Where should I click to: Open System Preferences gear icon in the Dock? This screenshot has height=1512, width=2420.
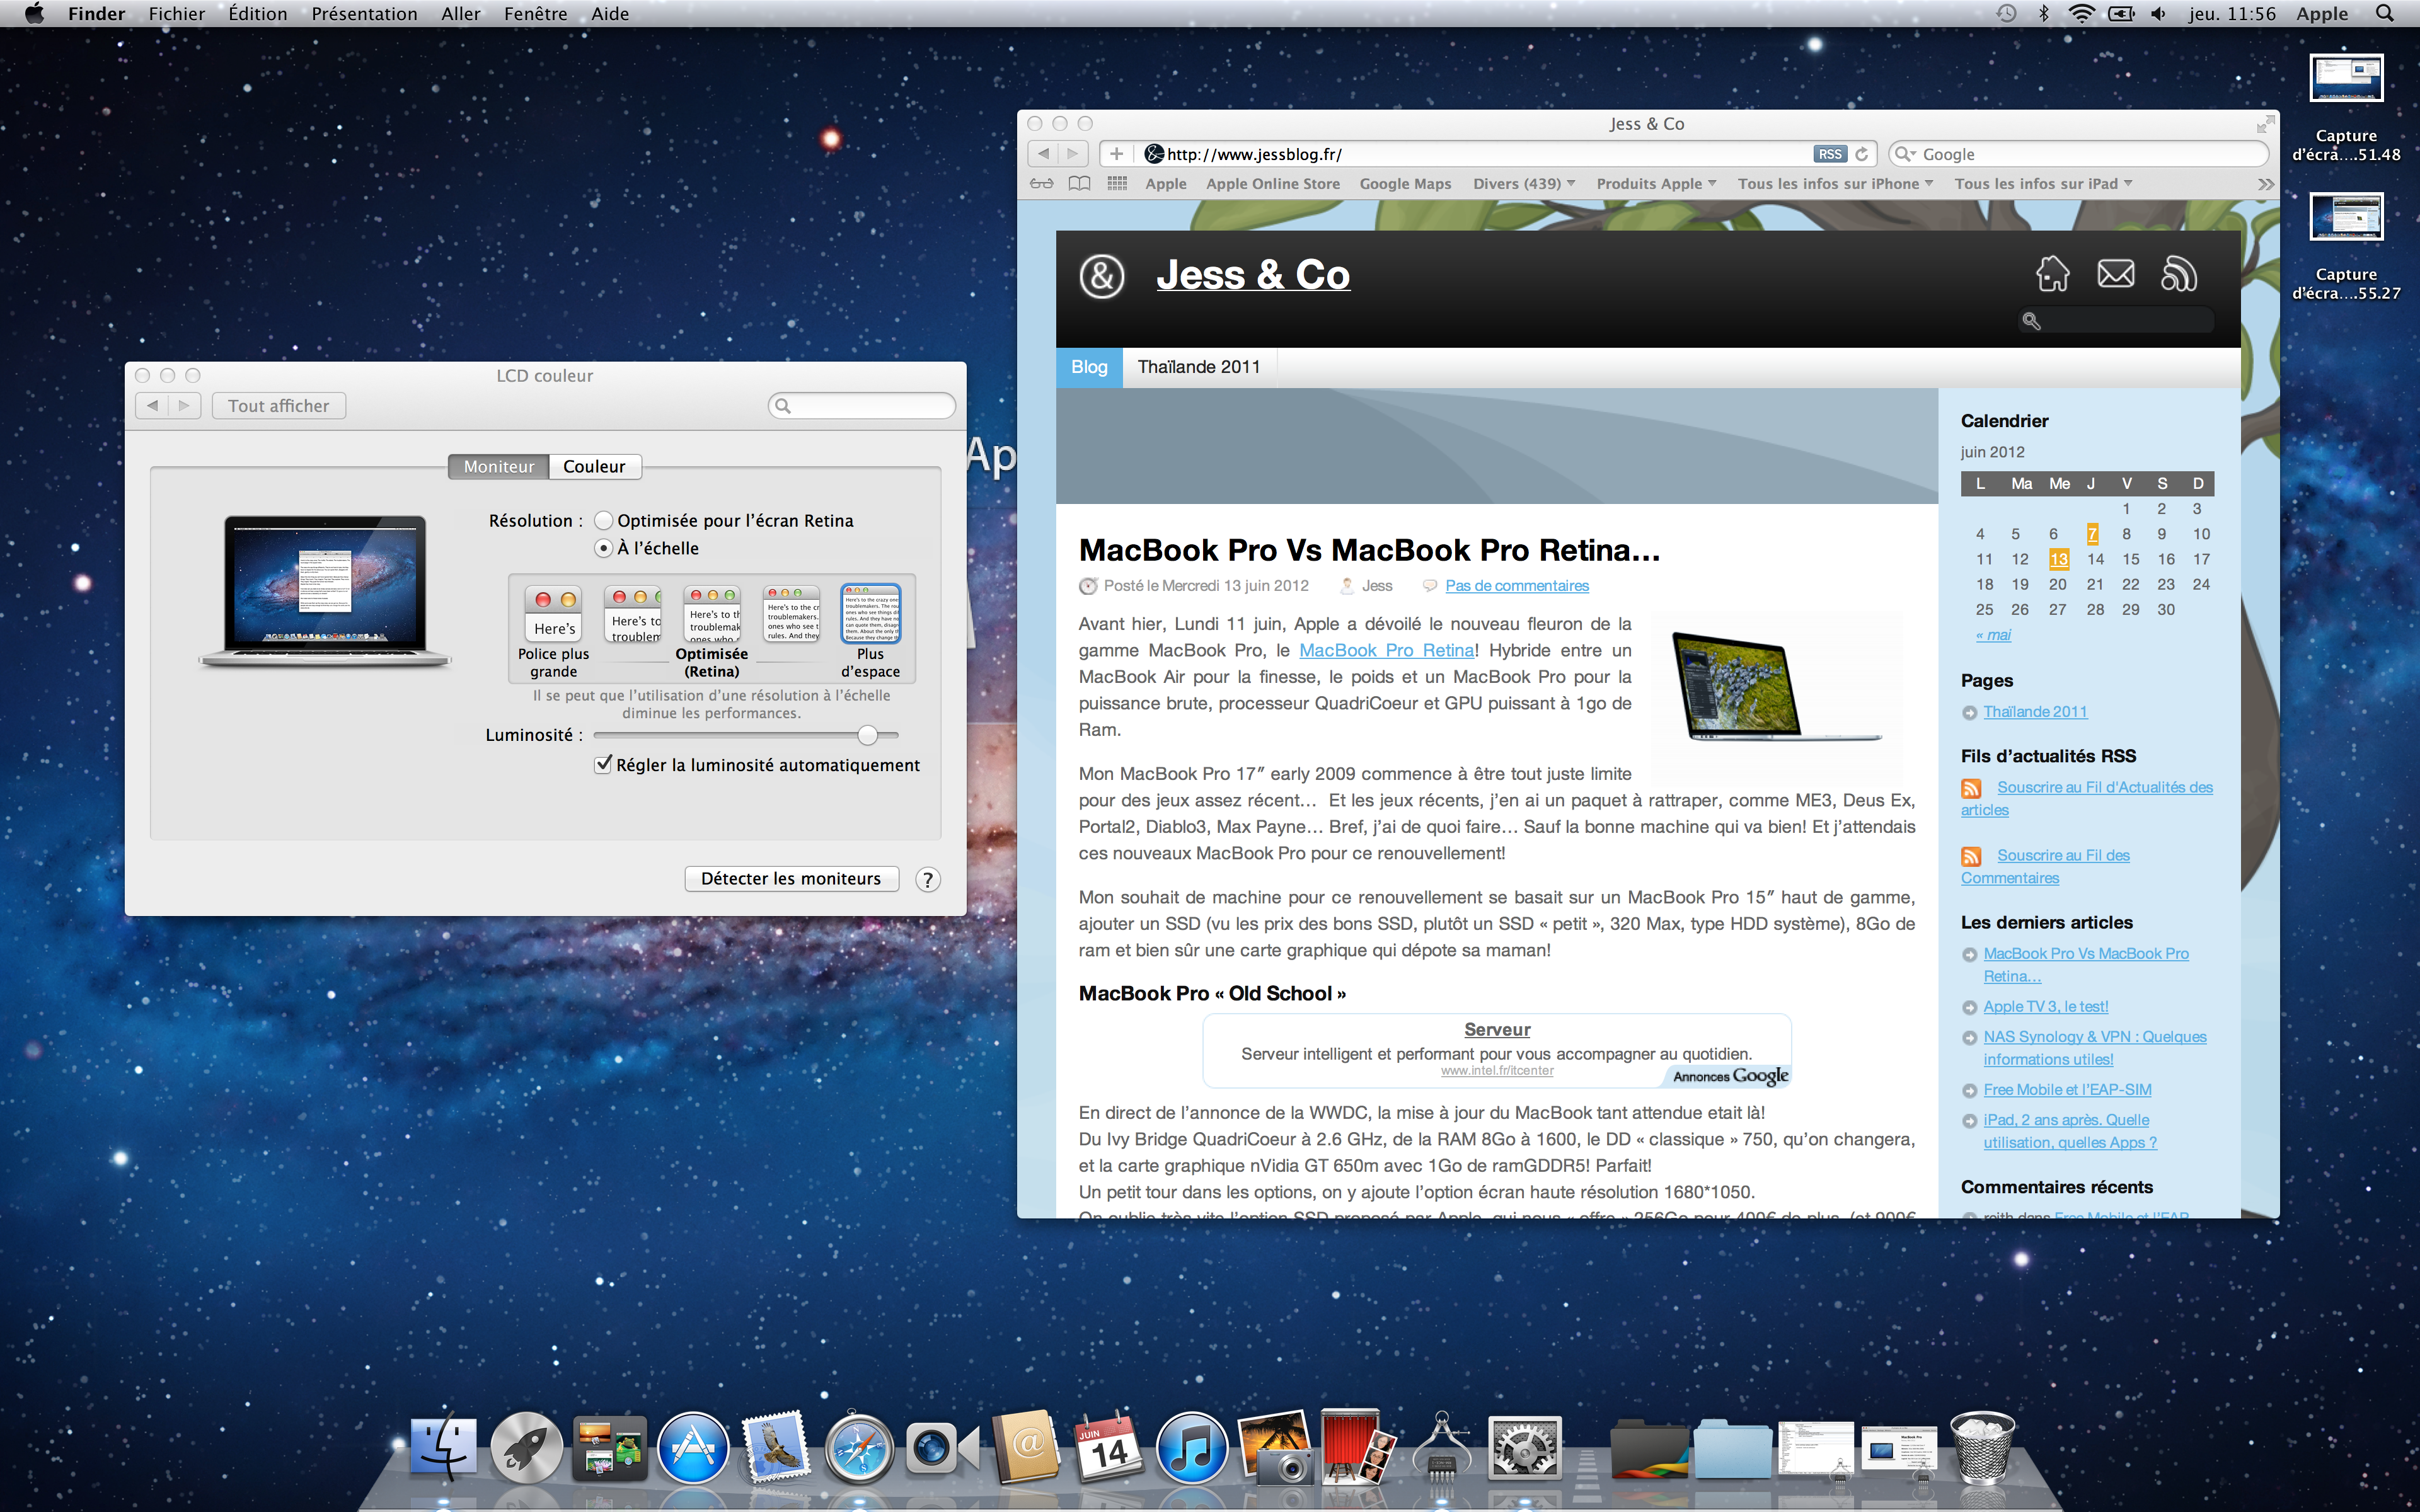point(1524,1448)
